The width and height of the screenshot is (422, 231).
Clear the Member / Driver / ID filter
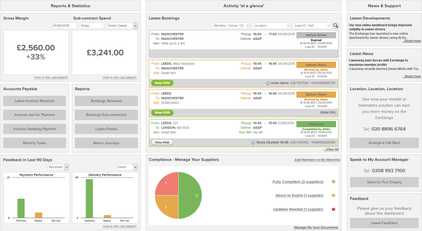tap(248, 26)
